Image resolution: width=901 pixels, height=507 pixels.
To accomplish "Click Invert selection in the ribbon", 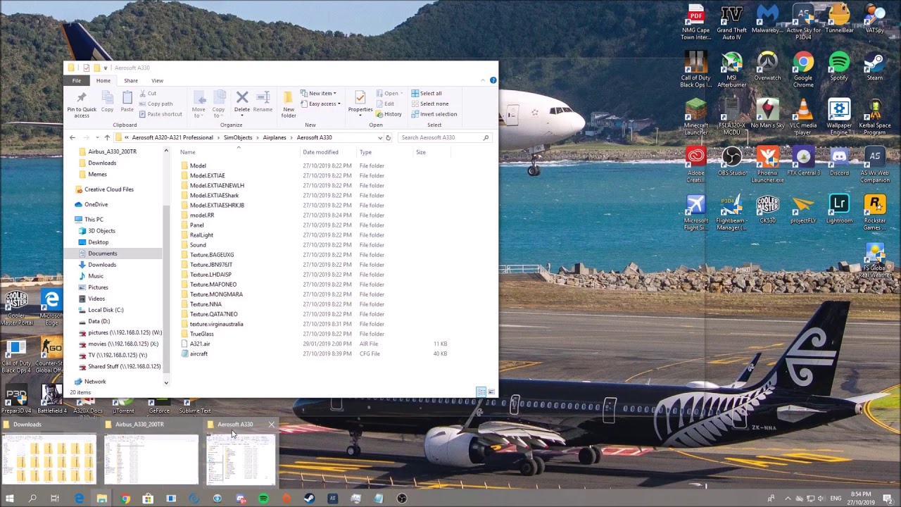I will (434, 114).
